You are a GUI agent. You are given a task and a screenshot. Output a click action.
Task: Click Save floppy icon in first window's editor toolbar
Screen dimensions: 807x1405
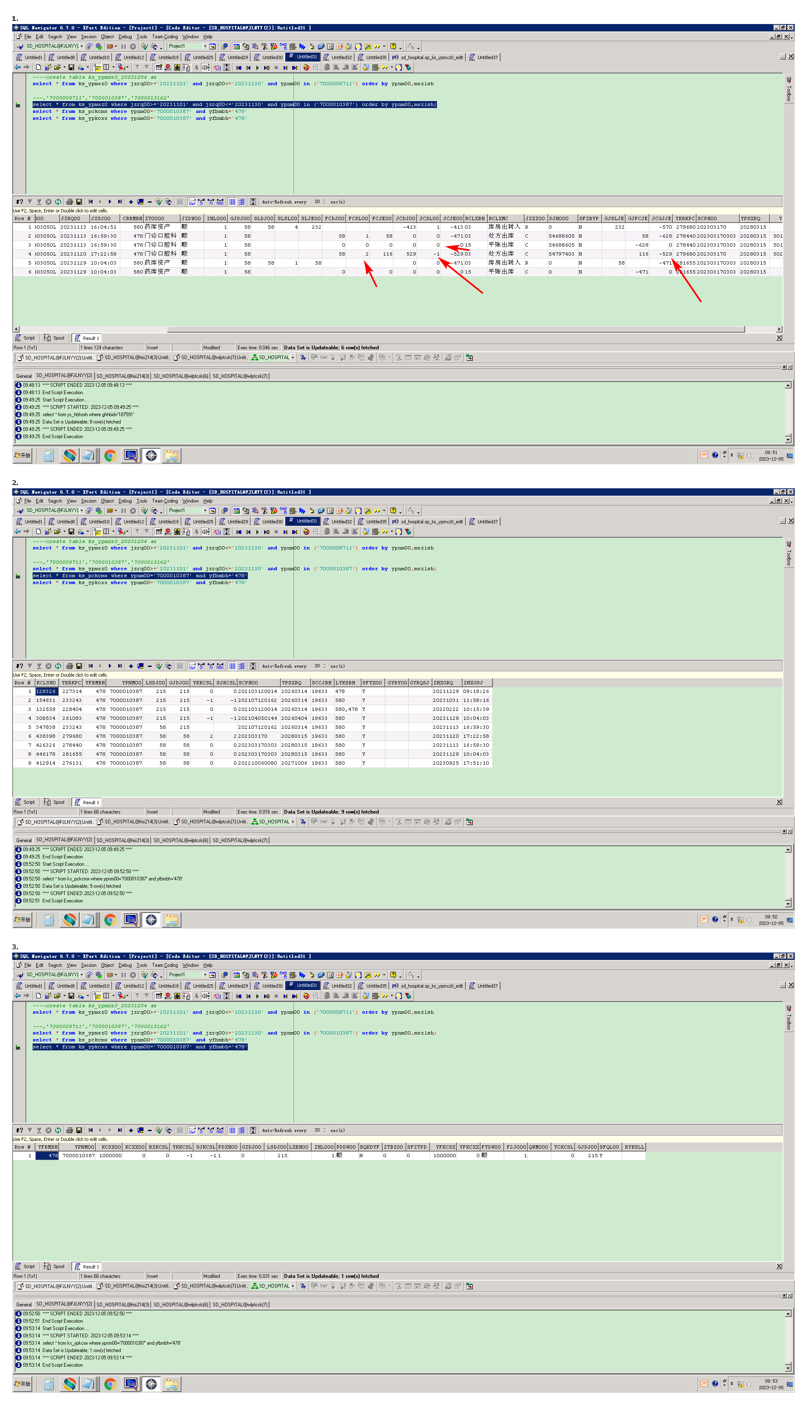point(71,68)
